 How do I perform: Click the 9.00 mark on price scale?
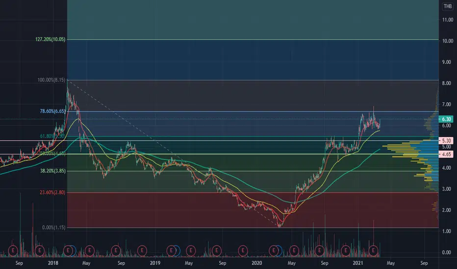click(447, 62)
